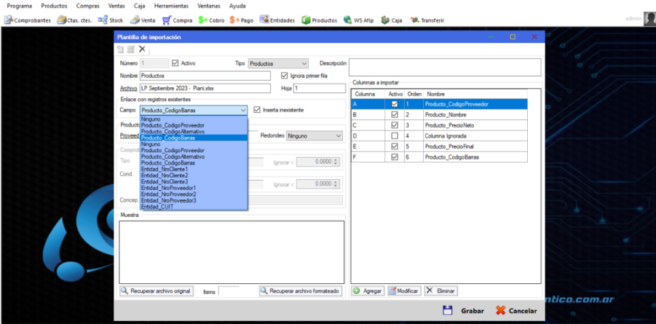This screenshot has width=656, height=324.
Task: Open the Tipo dropdown showing Productos
Action: pos(278,63)
